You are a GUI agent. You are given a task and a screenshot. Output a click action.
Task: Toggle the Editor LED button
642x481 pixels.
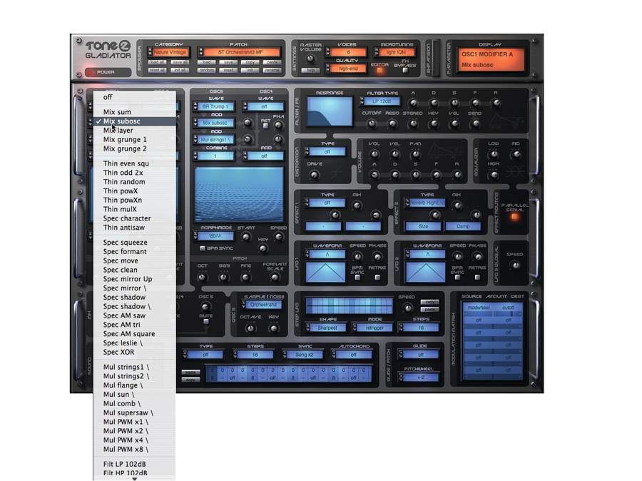pyautogui.click(x=379, y=71)
